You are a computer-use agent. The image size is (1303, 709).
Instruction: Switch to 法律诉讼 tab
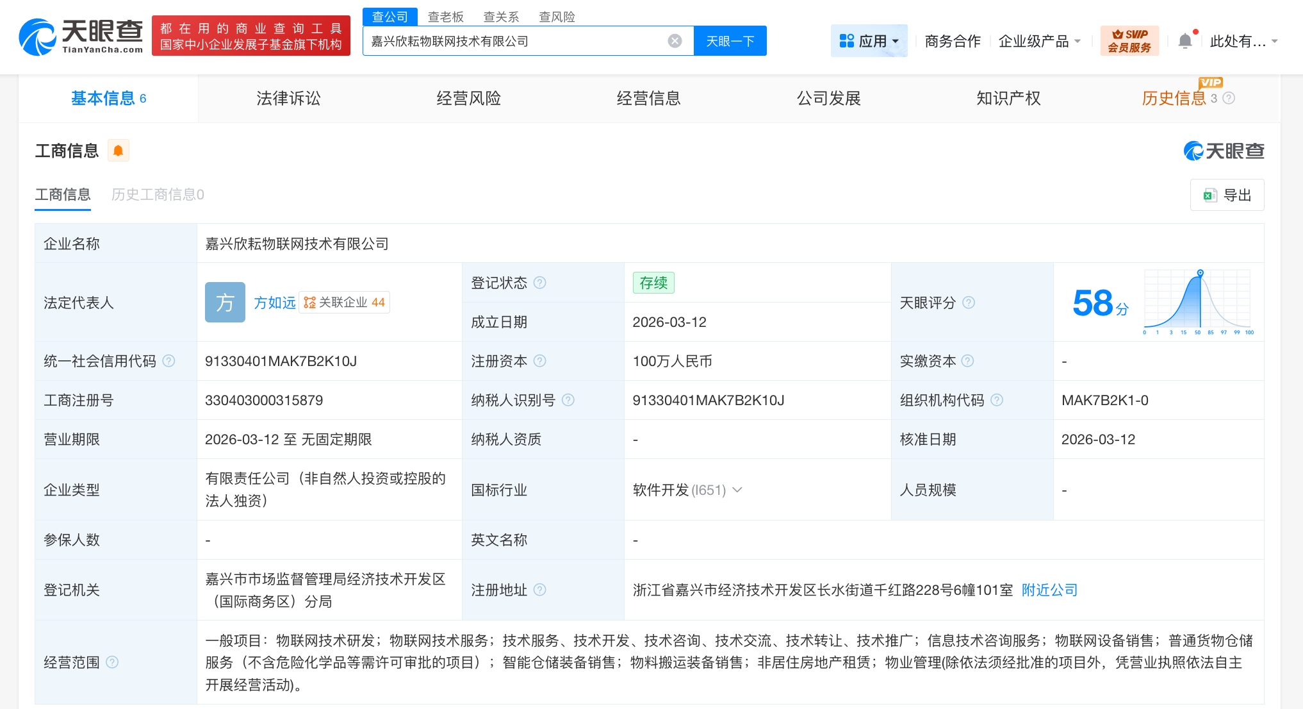tap(288, 98)
